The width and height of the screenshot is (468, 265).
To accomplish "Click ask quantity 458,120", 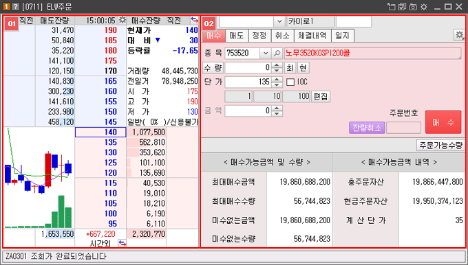I will point(61,122).
